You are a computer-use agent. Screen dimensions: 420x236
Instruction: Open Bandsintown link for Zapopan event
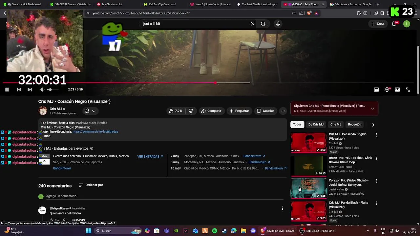(x=254, y=156)
